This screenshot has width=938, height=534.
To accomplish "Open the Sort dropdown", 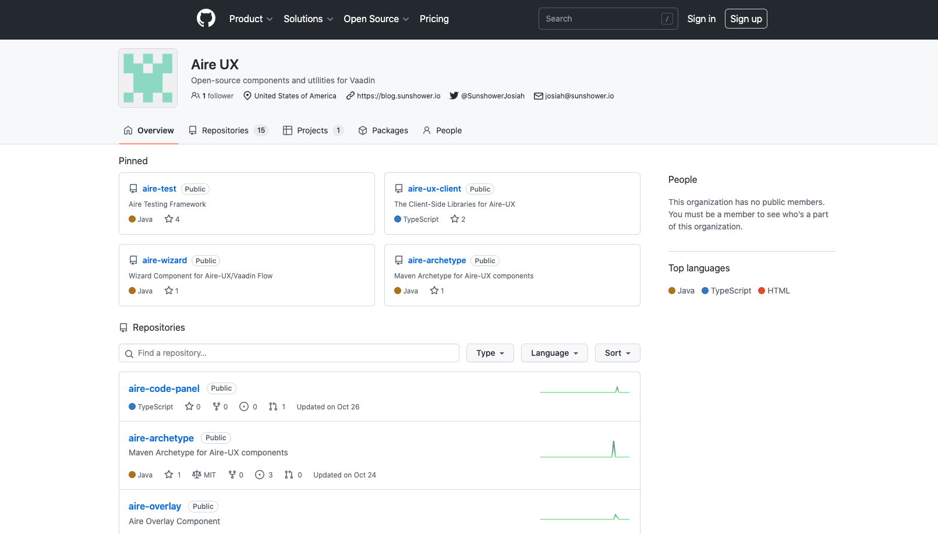I will pos(618,353).
